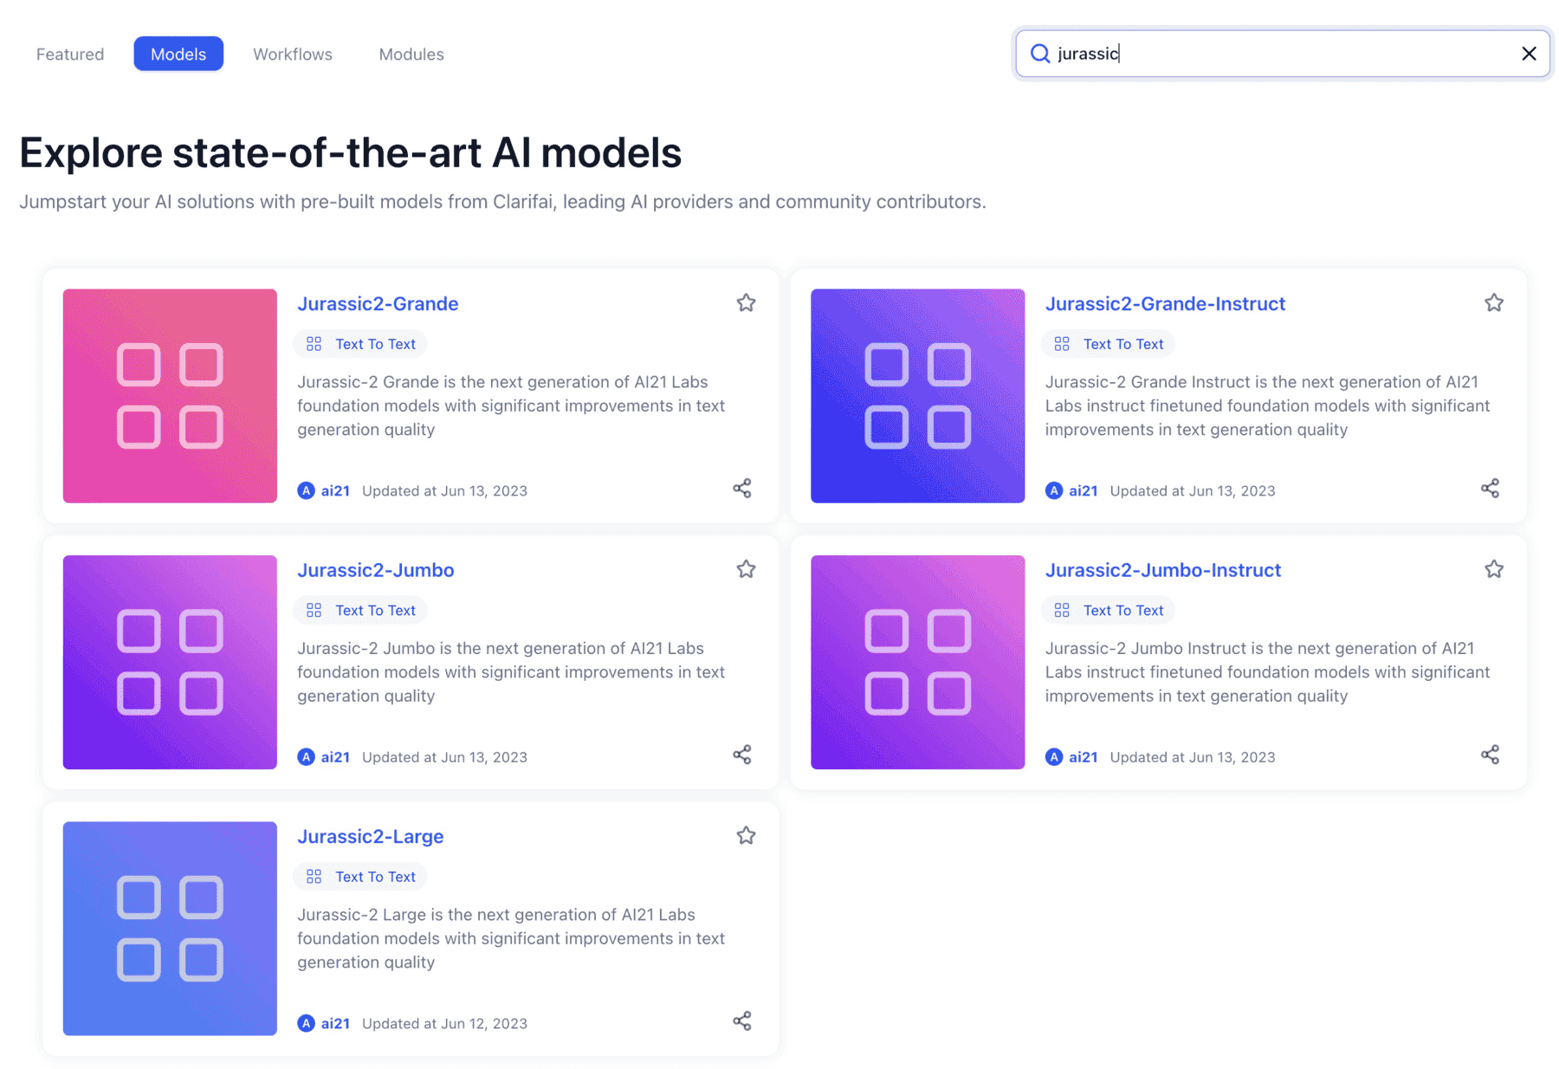Clear the search box with X icon
Screen dimensions: 1559x1069
point(1529,54)
